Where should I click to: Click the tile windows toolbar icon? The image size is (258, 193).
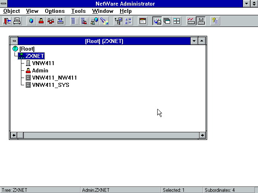click(177, 21)
